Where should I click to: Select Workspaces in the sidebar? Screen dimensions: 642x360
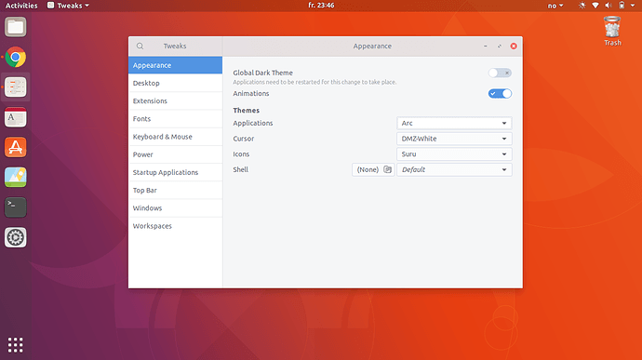[x=175, y=226]
